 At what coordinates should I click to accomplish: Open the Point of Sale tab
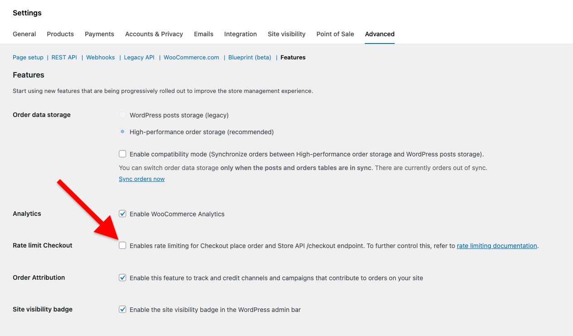coord(335,34)
